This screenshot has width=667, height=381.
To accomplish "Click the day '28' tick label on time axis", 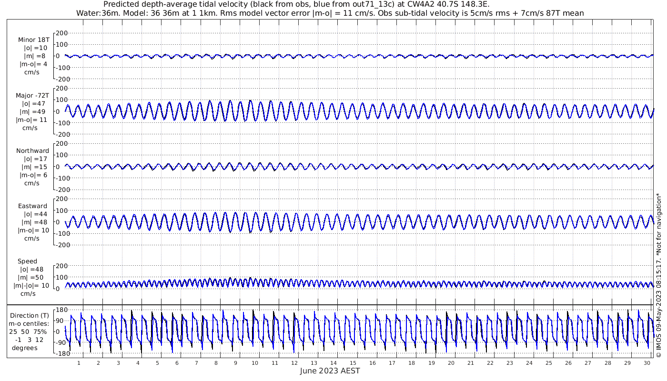I will pos(607,362).
